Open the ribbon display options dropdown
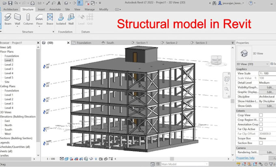The image size is (276, 167). pos(118,9)
